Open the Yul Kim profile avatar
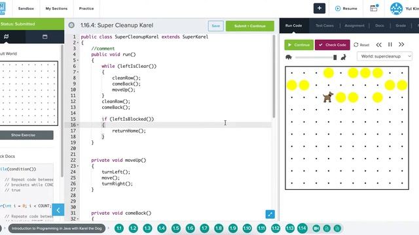This screenshot has height=235, width=419. coord(396,8)
